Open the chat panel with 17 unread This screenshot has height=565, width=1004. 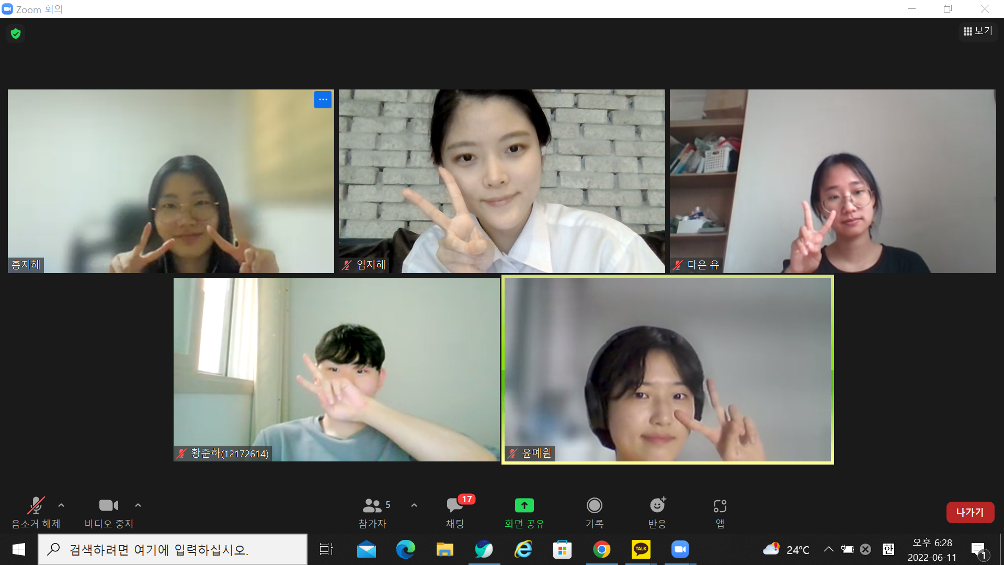coord(454,506)
